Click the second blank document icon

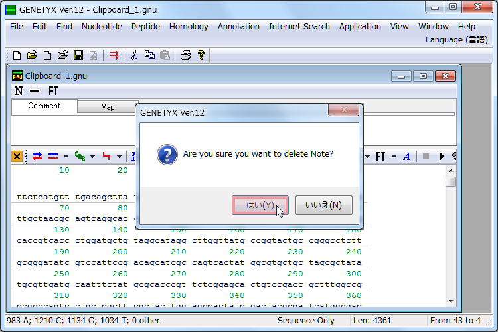click(47, 55)
